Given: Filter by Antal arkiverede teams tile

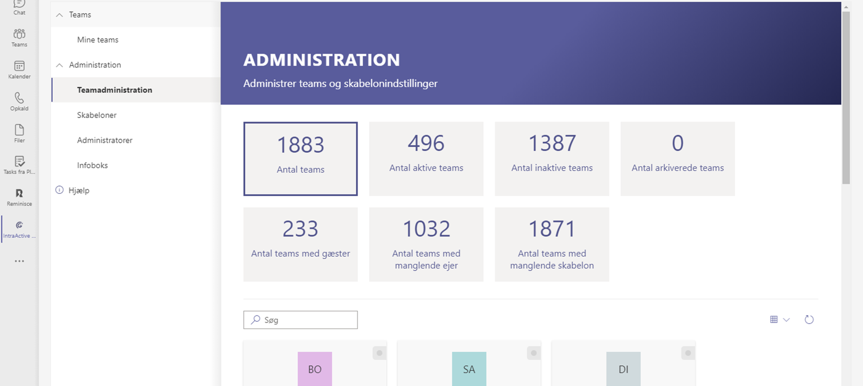Looking at the screenshot, I should 678,159.
